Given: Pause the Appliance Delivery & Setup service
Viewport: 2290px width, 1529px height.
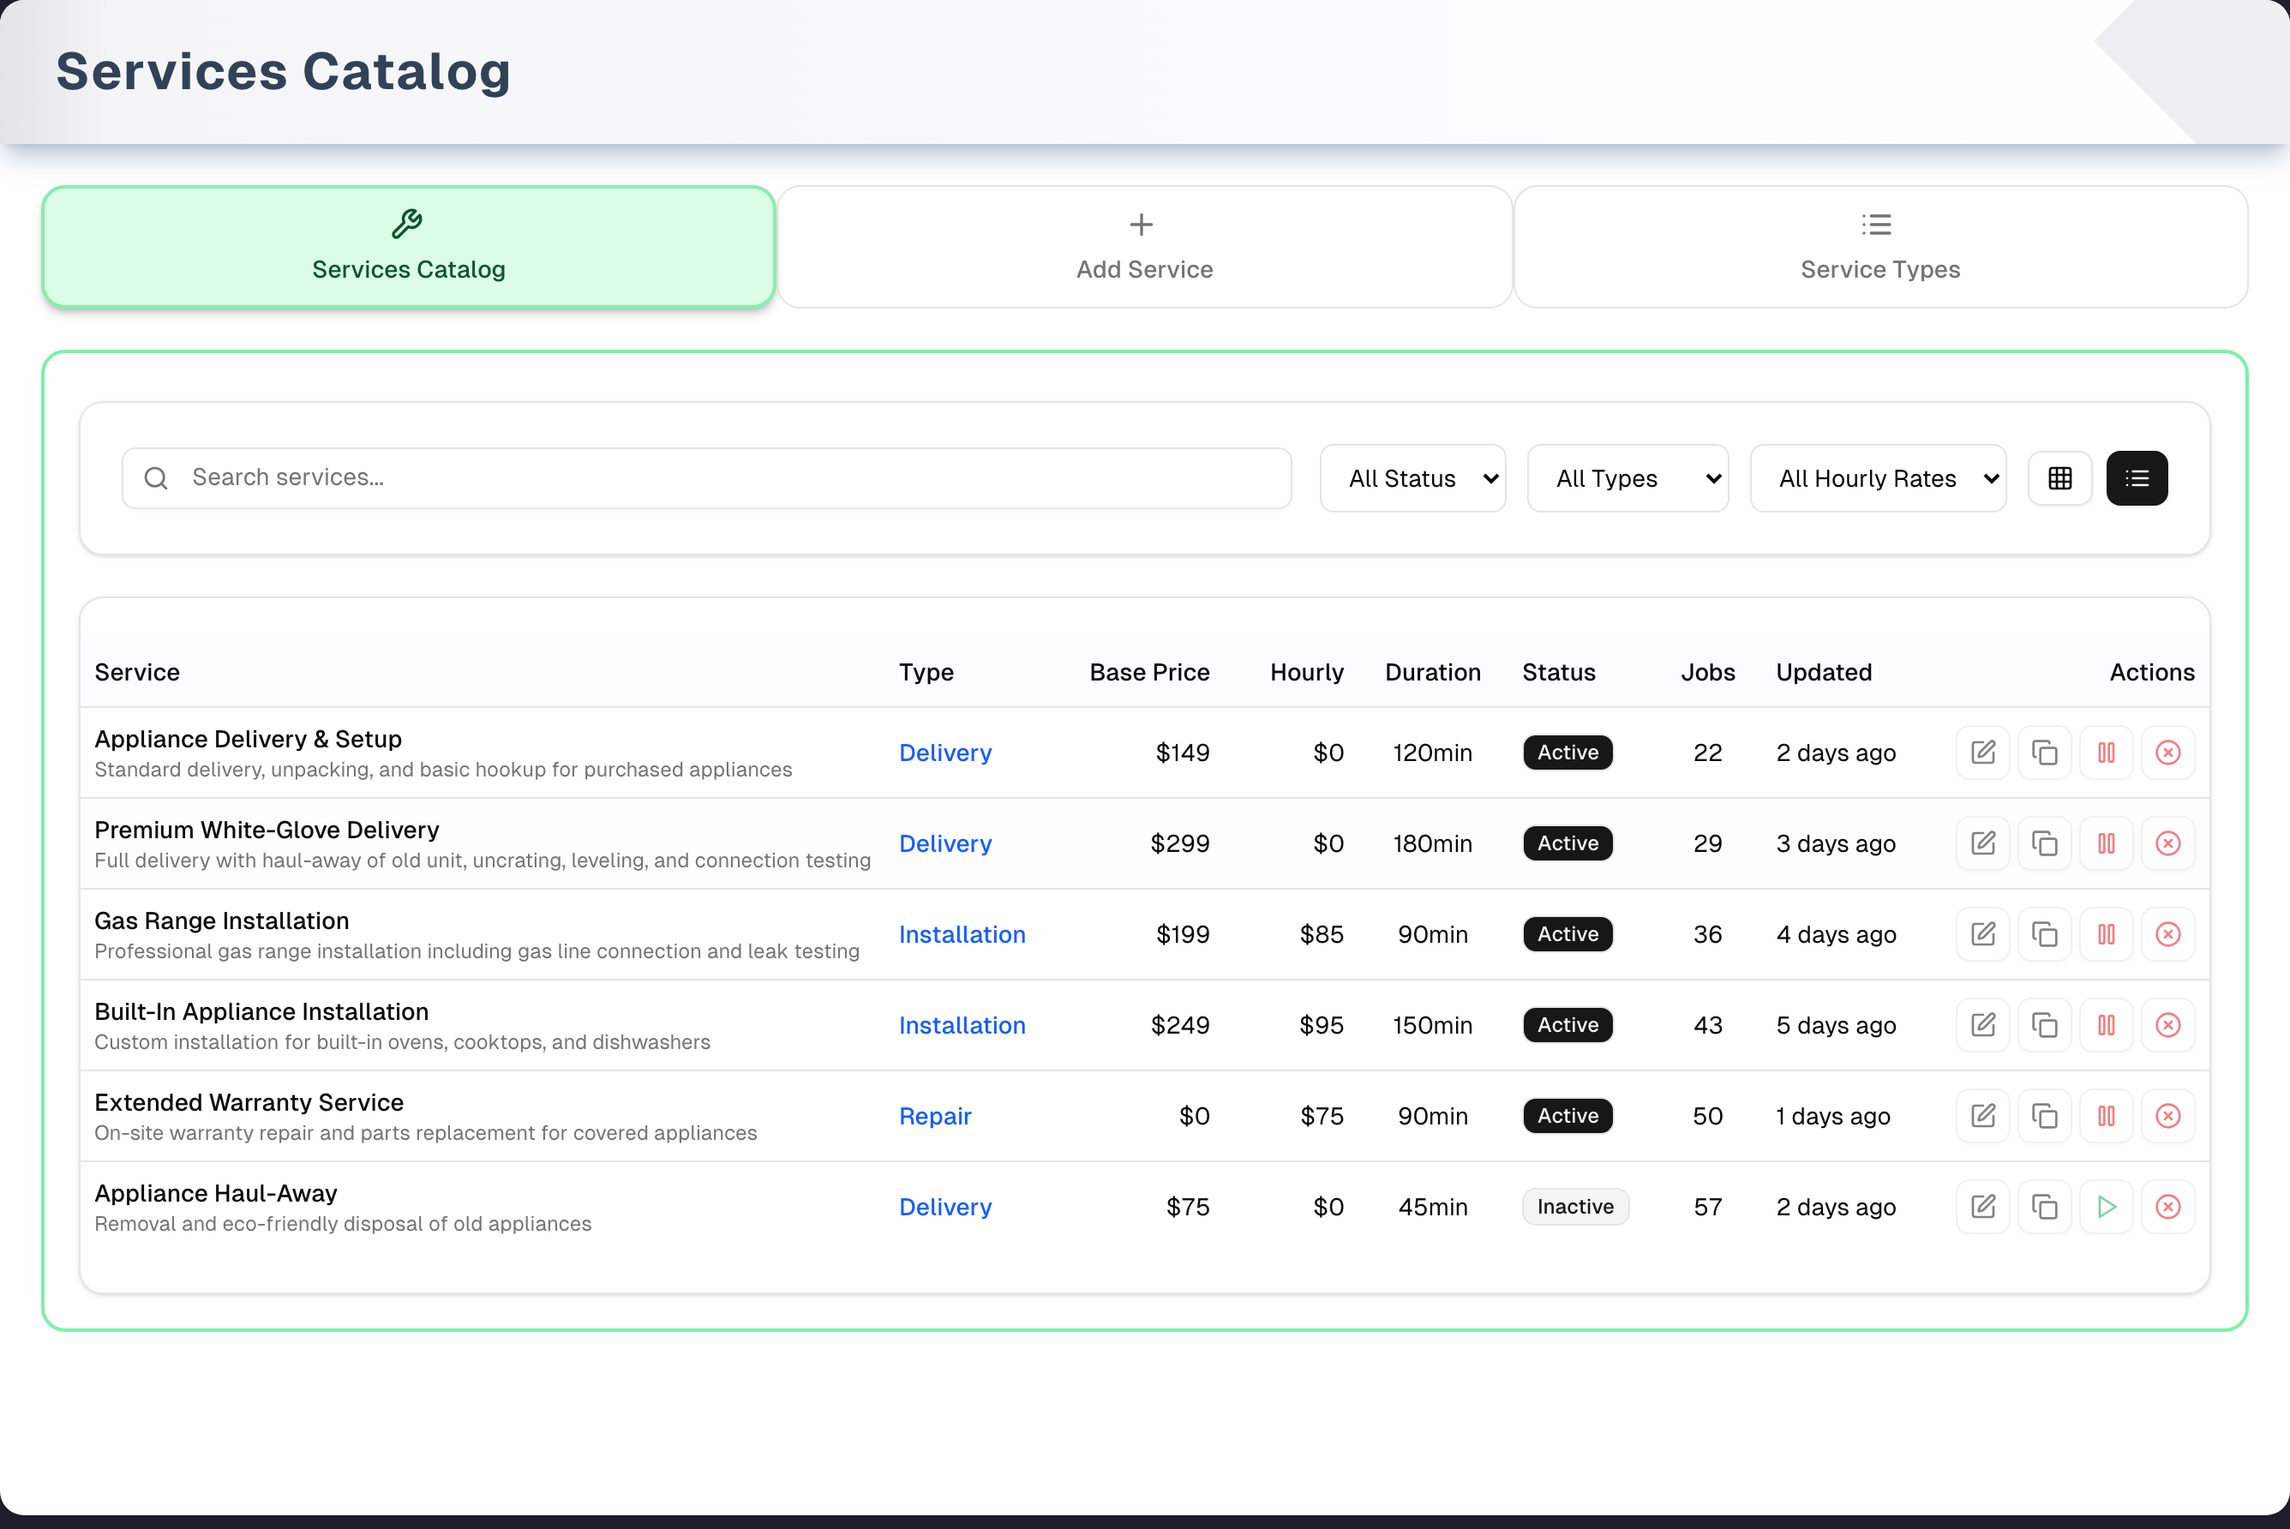Looking at the screenshot, I should click(x=2106, y=753).
